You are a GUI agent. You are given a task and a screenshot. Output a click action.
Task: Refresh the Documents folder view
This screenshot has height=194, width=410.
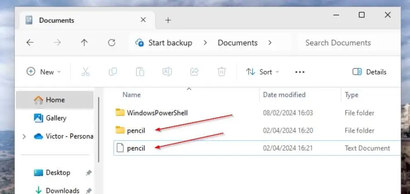pyautogui.click(x=112, y=43)
